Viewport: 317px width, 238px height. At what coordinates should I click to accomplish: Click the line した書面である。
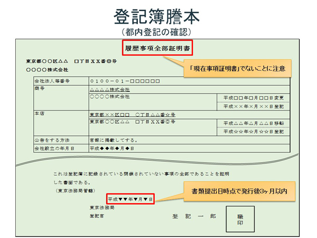coord(72,182)
